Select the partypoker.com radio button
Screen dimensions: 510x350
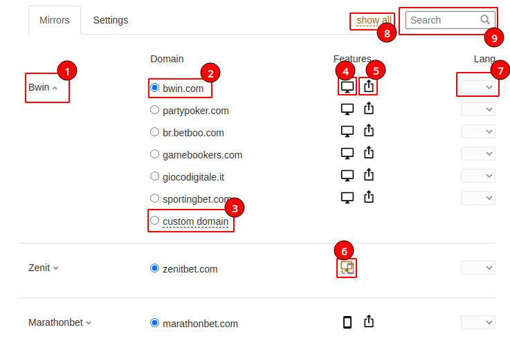point(154,110)
